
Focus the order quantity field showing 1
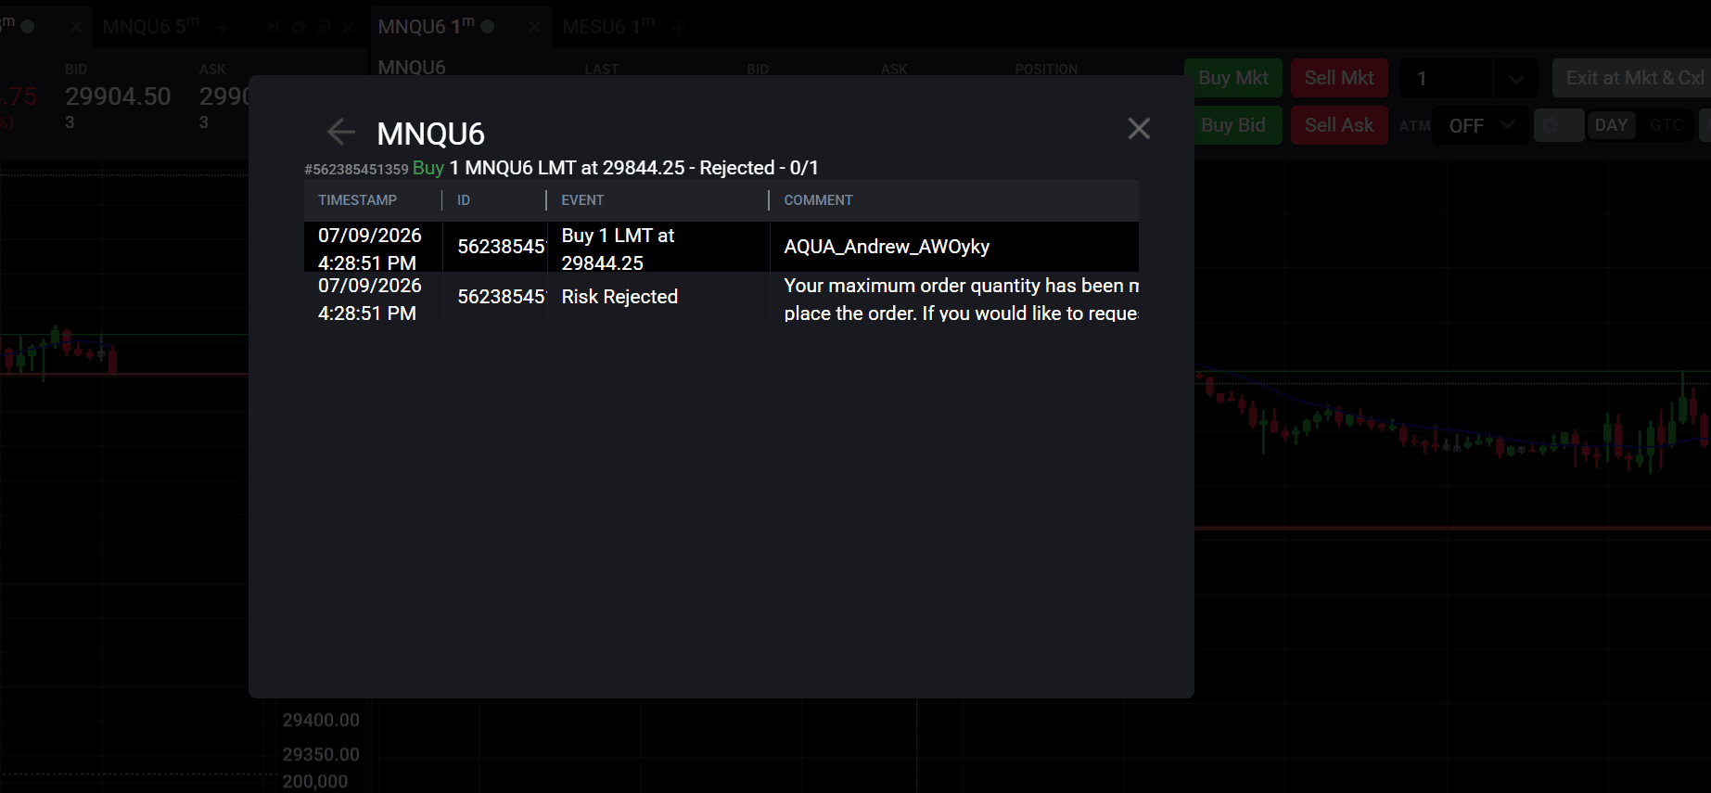coord(1447,79)
